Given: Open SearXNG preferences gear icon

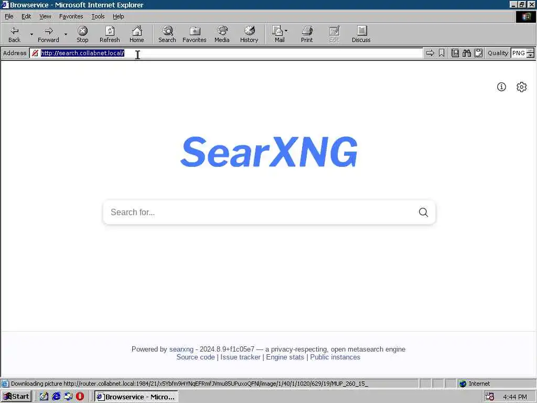Looking at the screenshot, I should click(522, 87).
